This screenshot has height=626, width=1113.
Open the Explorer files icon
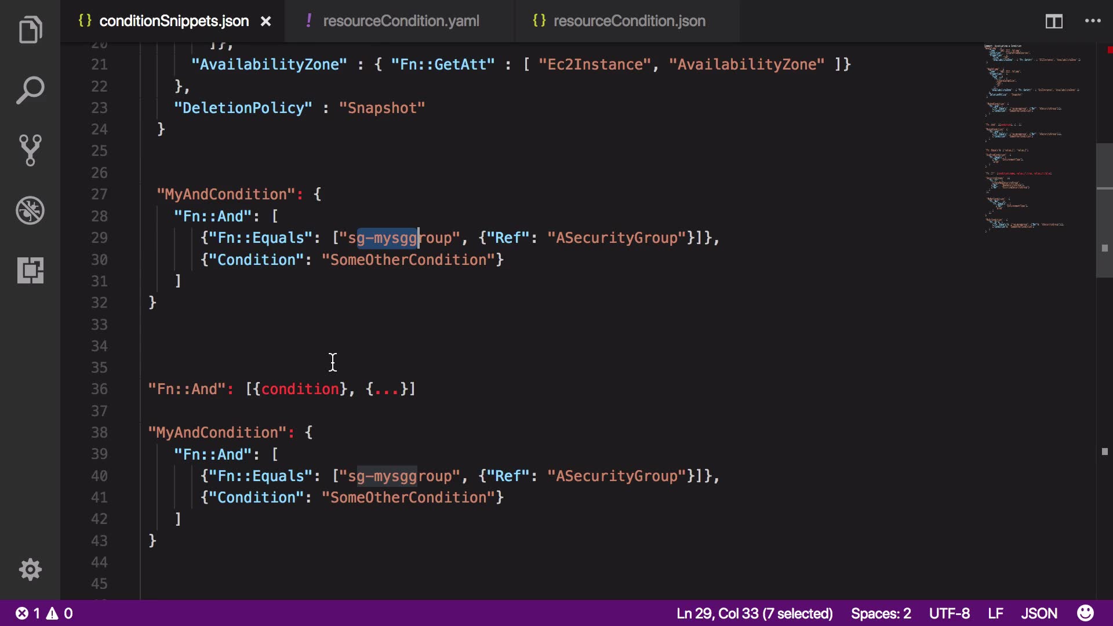pyautogui.click(x=30, y=30)
